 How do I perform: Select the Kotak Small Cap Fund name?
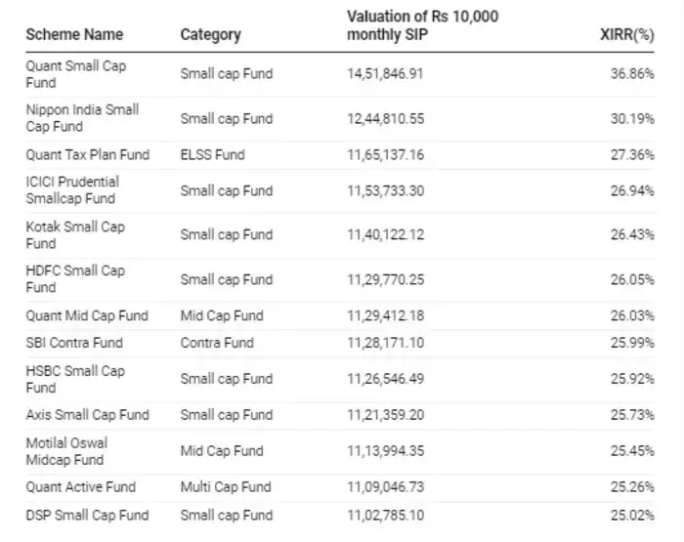(x=75, y=235)
